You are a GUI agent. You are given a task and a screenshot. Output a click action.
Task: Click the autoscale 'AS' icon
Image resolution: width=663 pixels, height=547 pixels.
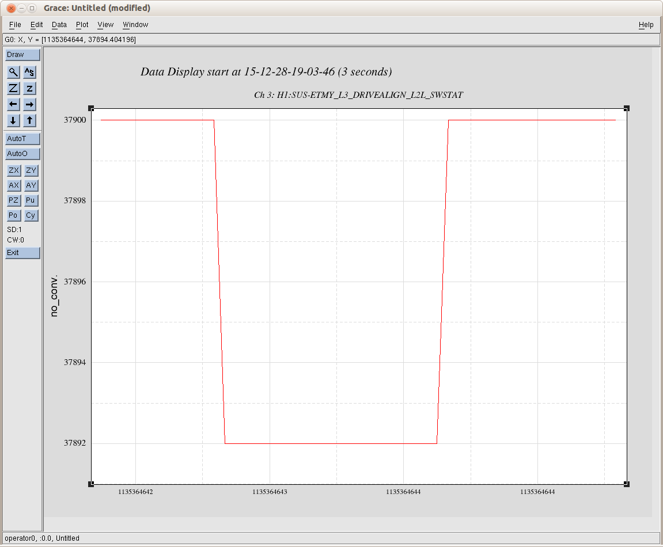(30, 72)
